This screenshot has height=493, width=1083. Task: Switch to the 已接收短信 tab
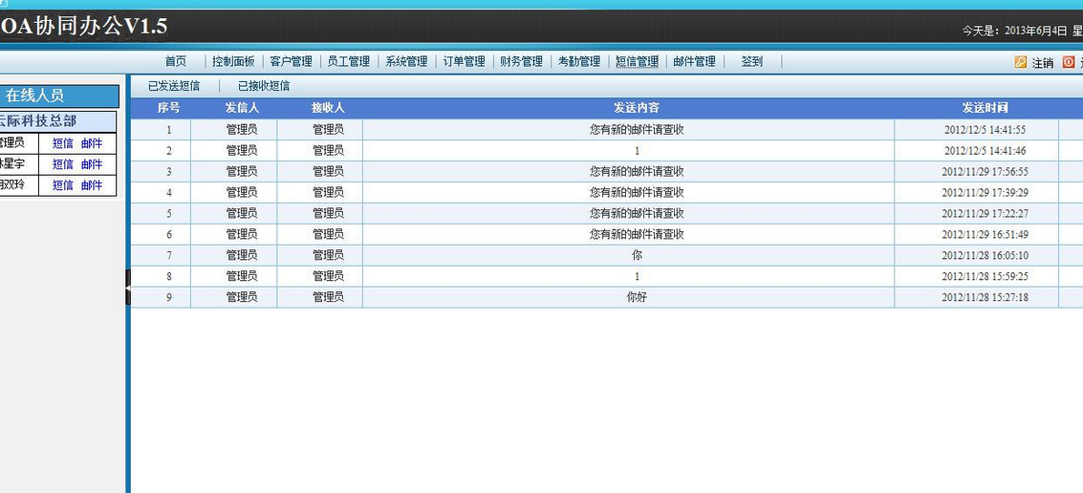264,86
